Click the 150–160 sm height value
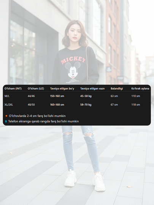154x205 pixels. click(x=57, y=96)
